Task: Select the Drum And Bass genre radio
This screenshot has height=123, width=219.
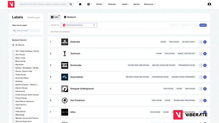Action: 13,78
